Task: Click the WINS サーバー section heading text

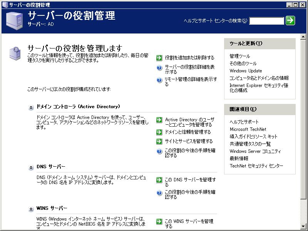Action: coord(52,208)
